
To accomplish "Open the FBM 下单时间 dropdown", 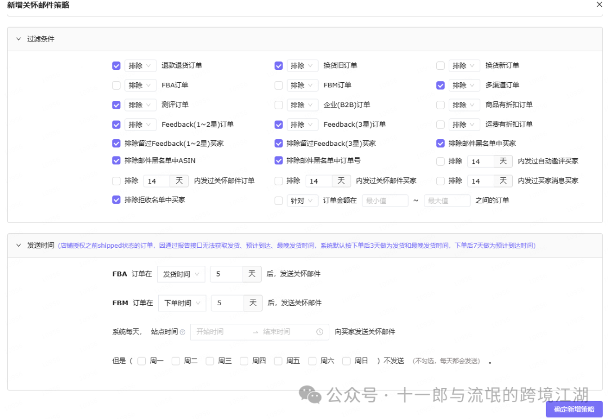I will [182, 303].
